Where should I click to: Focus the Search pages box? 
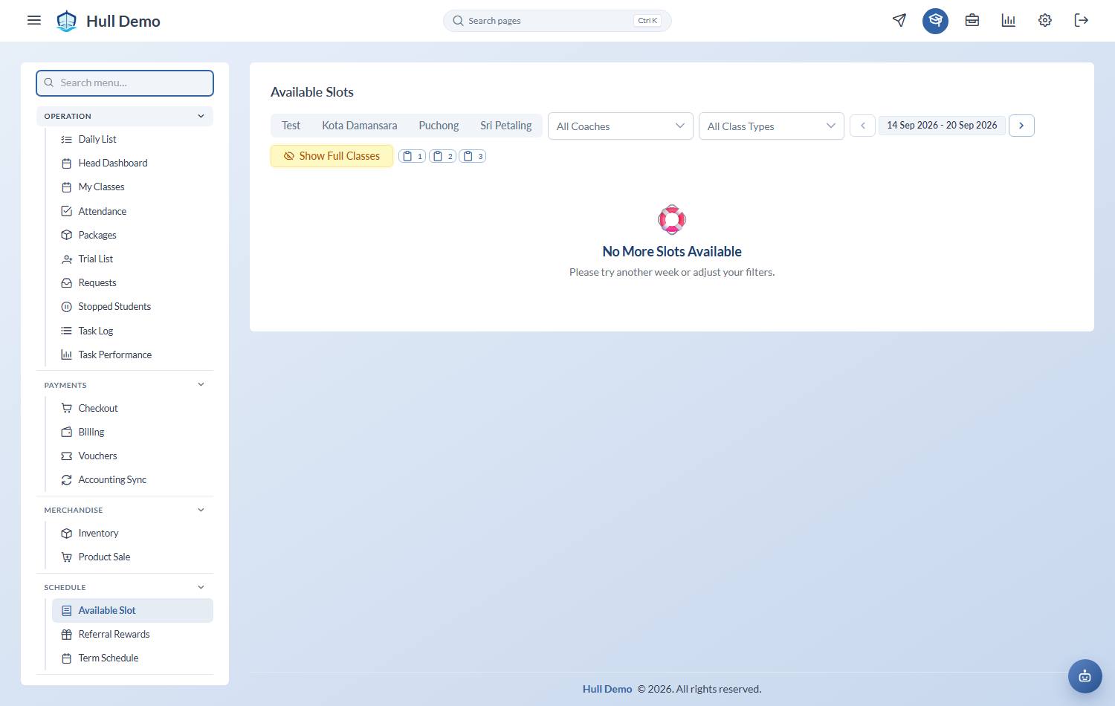(557, 21)
